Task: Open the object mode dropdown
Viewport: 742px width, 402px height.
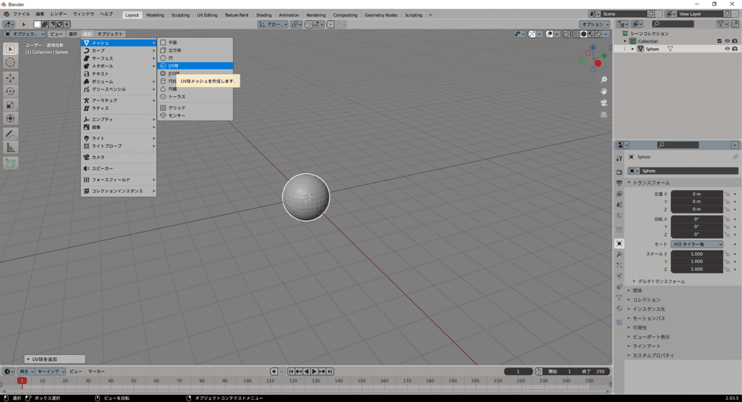Action: tap(25, 34)
